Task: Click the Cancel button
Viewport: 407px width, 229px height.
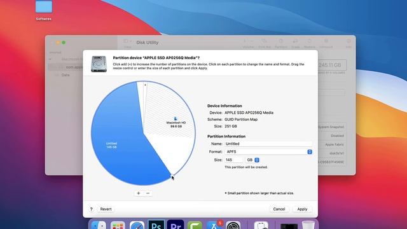Action: [279, 209]
